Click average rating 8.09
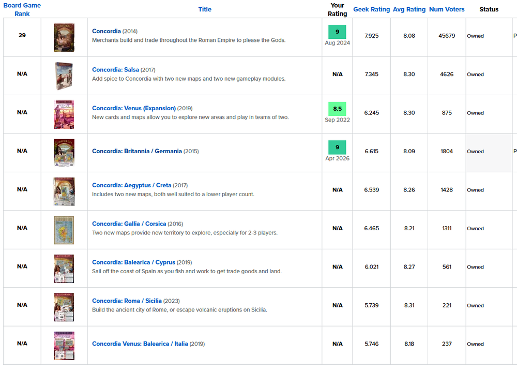Screen dimensions: 517x371 point(409,151)
